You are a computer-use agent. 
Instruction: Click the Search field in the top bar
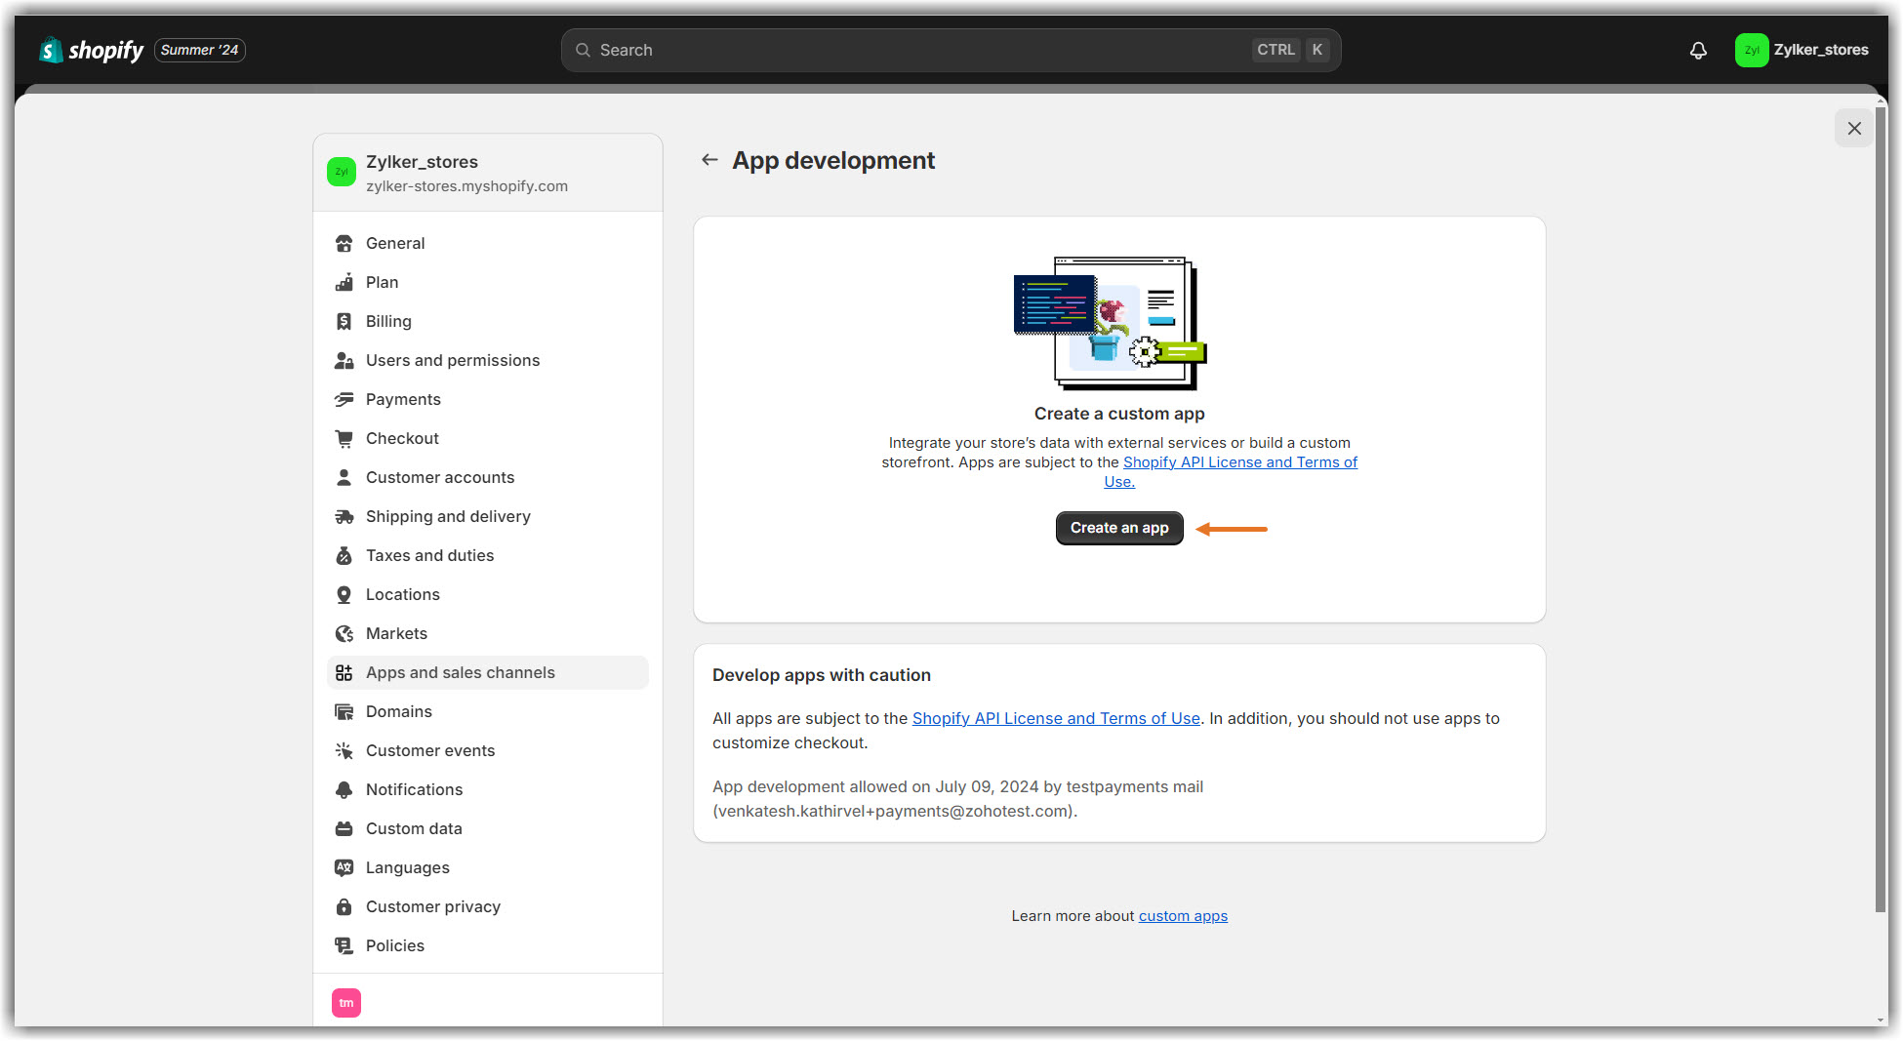[951, 50]
